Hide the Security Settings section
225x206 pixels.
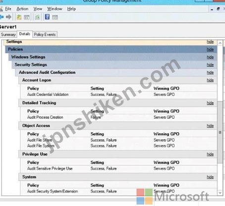pos(210,65)
